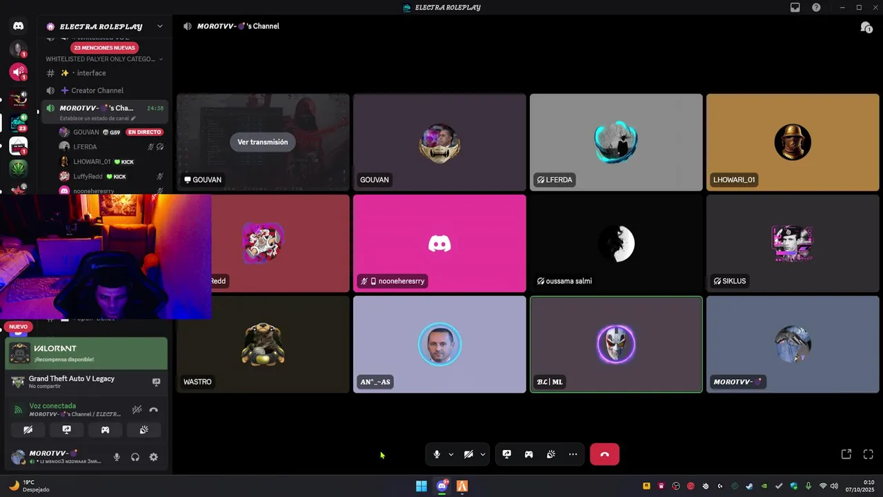
Task: Select LuffyRedd in voice member list
Action: (x=110, y=177)
